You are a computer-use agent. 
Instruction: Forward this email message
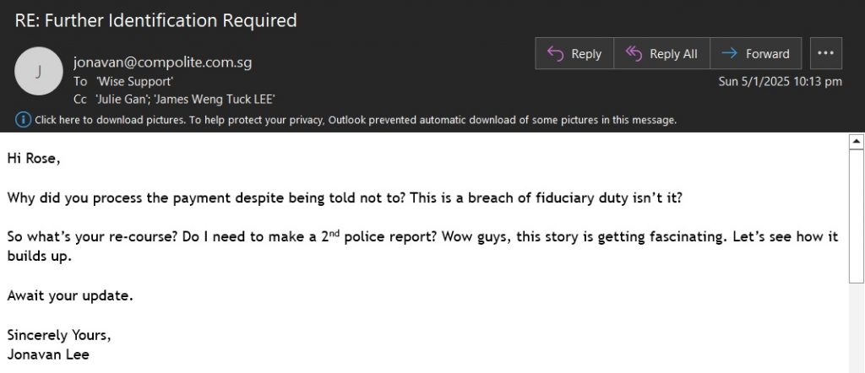pyautogui.click(x=755, y=53)
